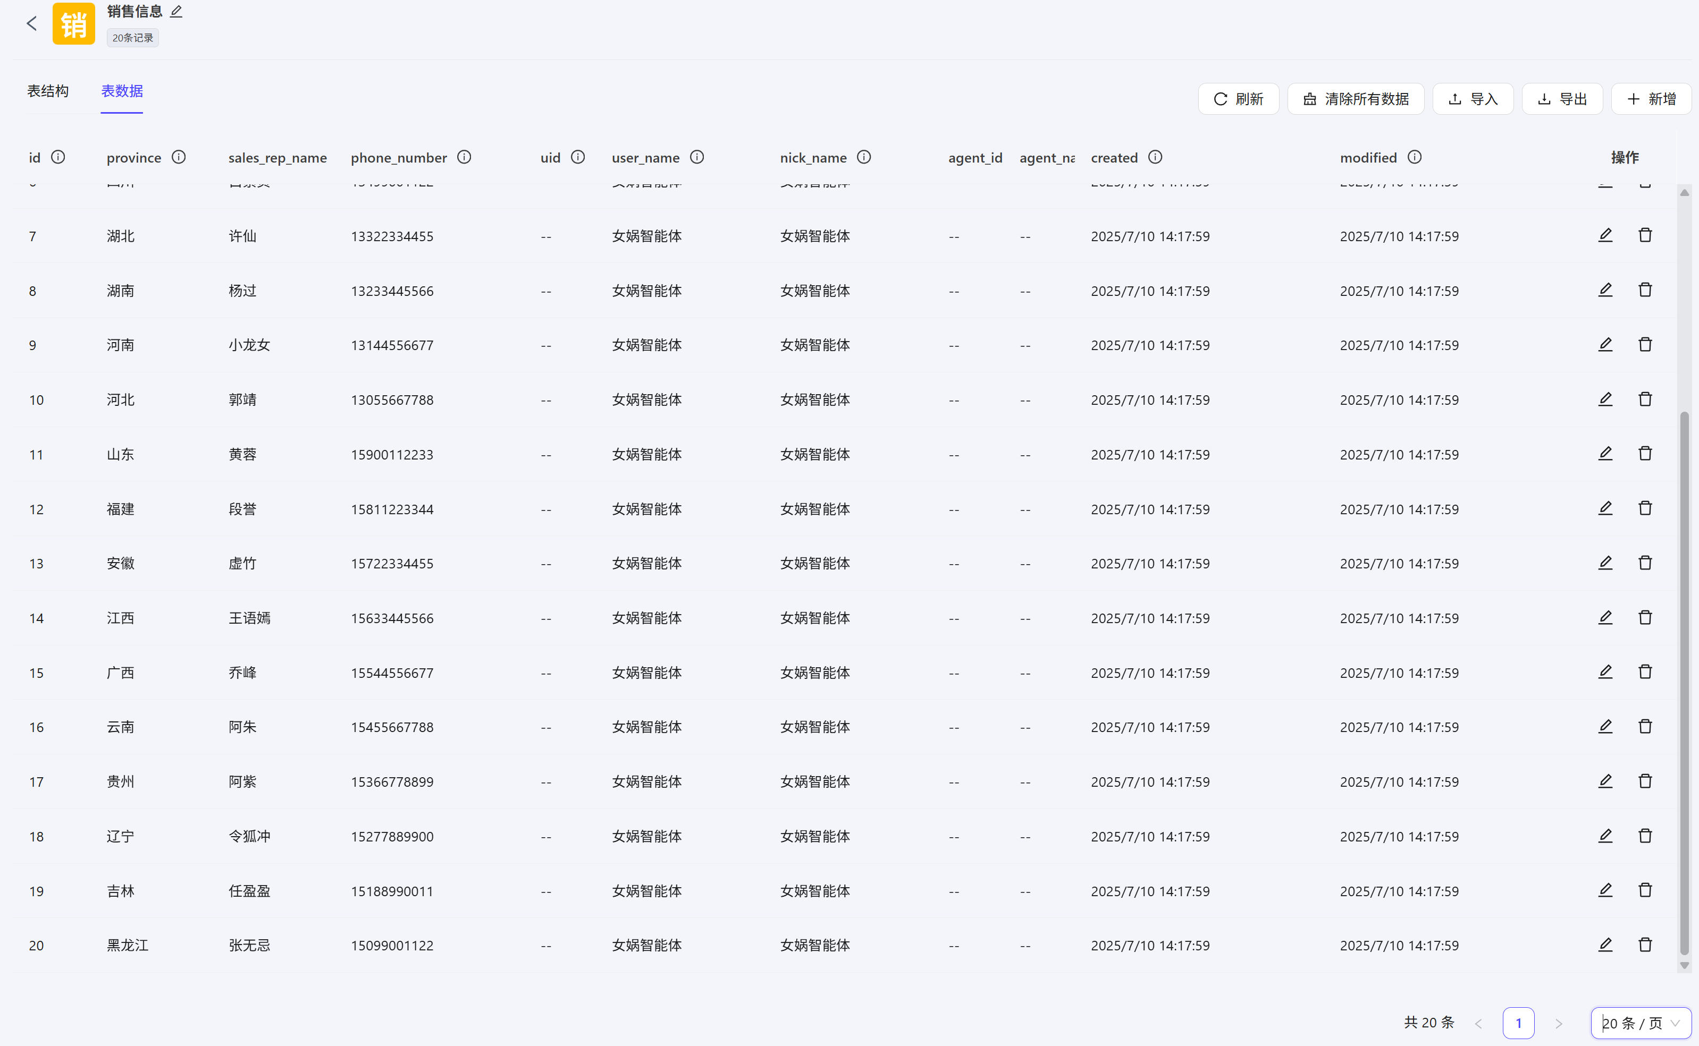Delete row 20 (张无忌) with the trash icon

point(1645,945)
